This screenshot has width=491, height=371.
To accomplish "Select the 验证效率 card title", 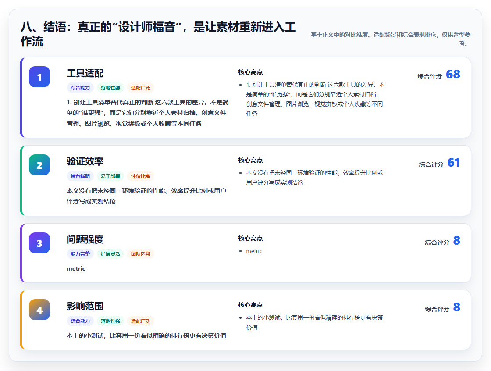I will [85, 161].
